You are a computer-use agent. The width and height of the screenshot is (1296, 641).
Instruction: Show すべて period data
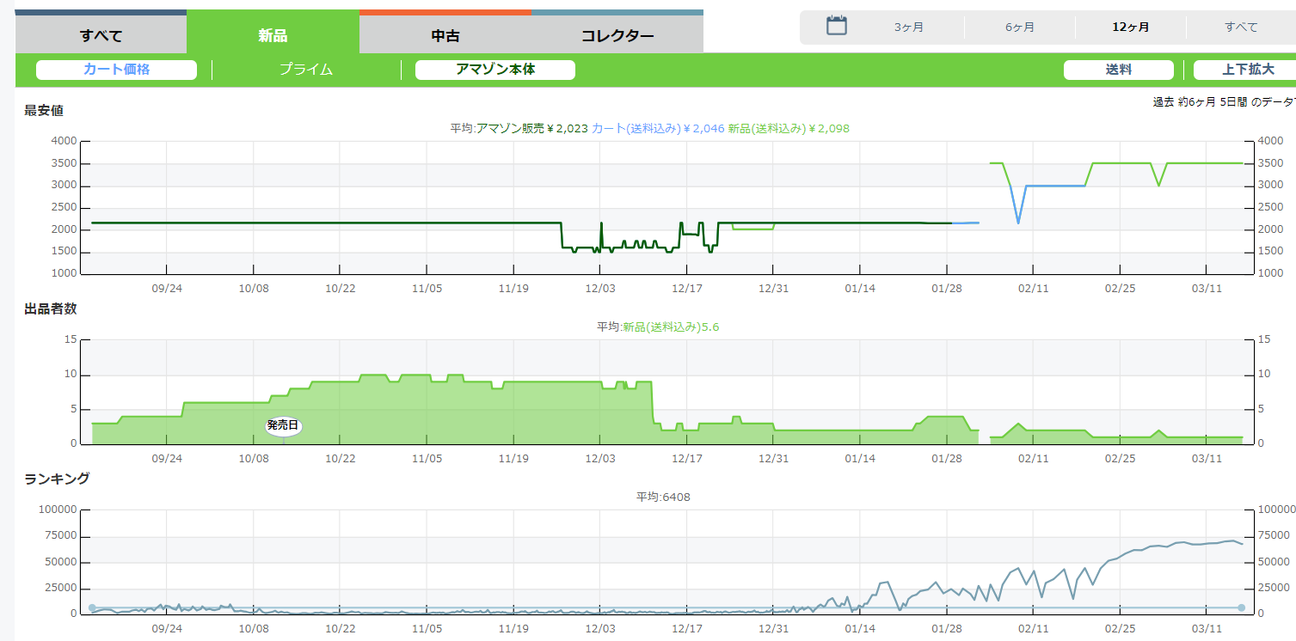click(x=1240, y=27)
